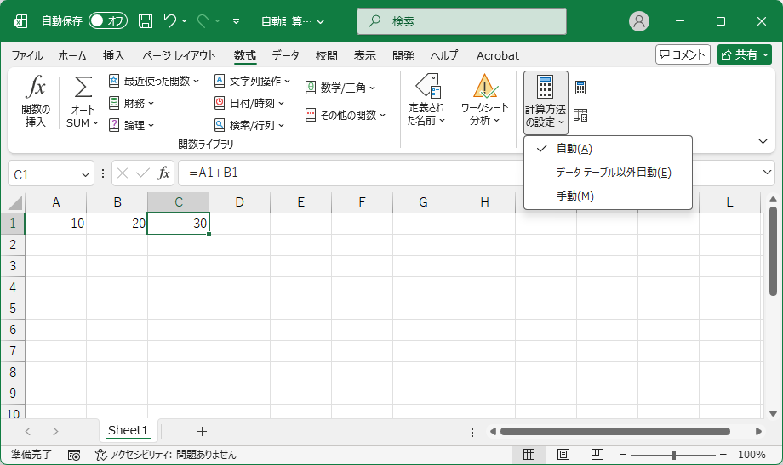The height and width of the screenshot is (465, 783).
Task: Click the コメント button
Action: 683,54
